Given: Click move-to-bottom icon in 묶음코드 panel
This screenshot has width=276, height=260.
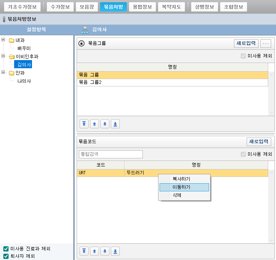Looking at the screenshot, I should 116,251.
